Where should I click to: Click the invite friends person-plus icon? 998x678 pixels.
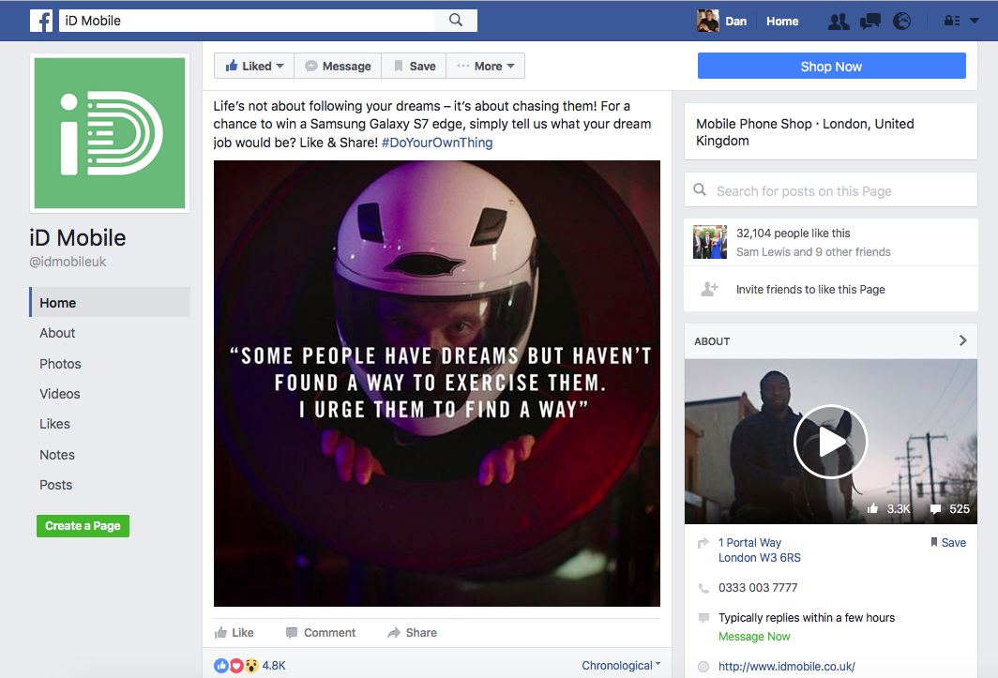pos(709,289)
